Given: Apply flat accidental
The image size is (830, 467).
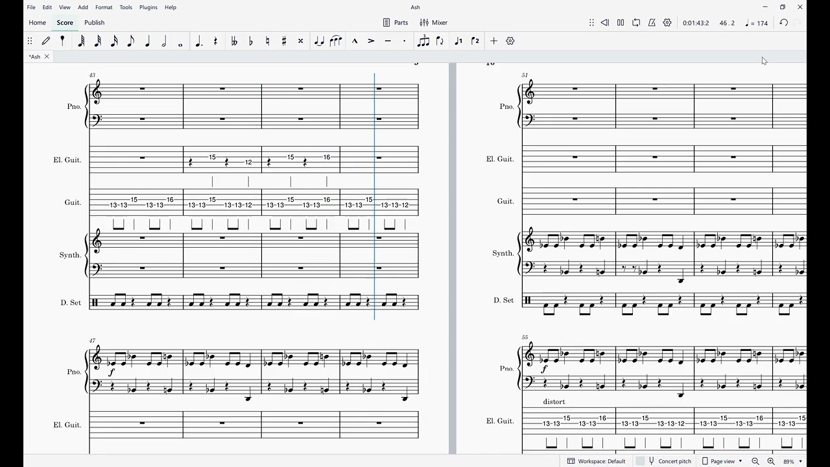Looking at the screenshot, I should pyautogui.click(x=251, y=41).
